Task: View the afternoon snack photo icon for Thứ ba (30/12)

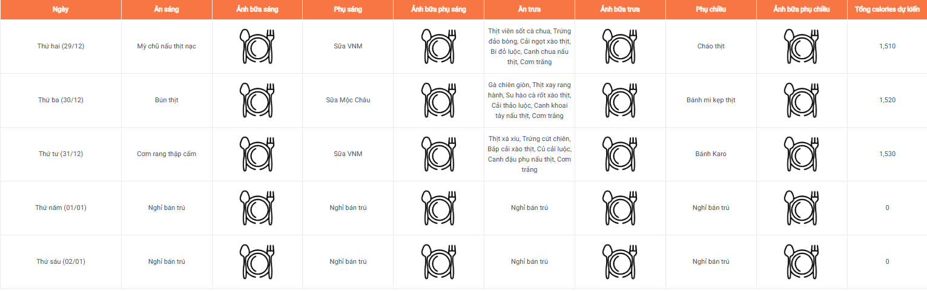Action: (802, 100)
